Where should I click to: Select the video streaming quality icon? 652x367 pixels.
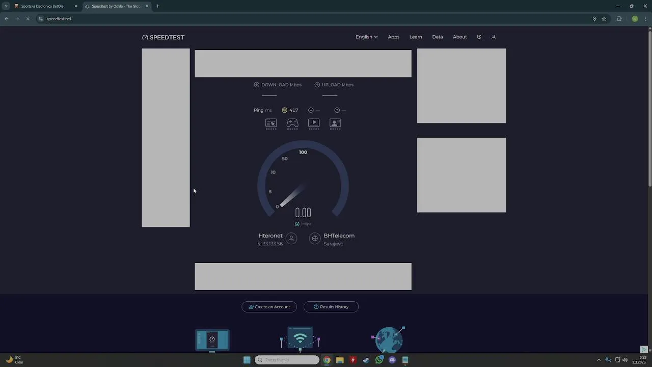[314, 123]
